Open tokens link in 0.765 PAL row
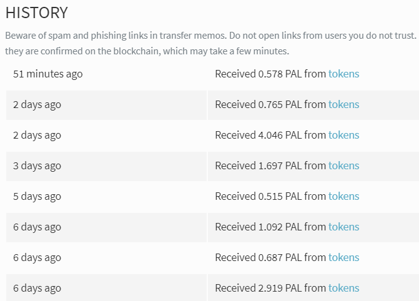Image resolution: width=419 pixels, height=301 pixels. point(343,104)
